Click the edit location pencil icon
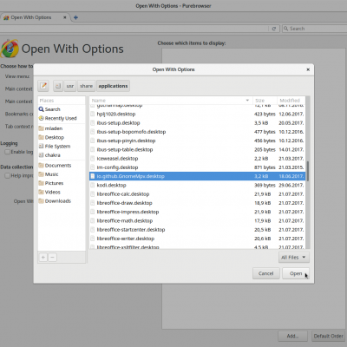Screen dimensions: 347x347 pyautogui.click(x=43, y=86)
